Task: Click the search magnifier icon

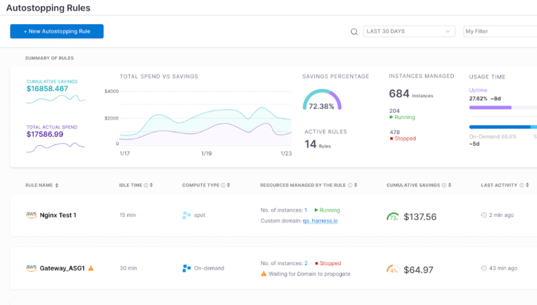Action: coord(354,31)
